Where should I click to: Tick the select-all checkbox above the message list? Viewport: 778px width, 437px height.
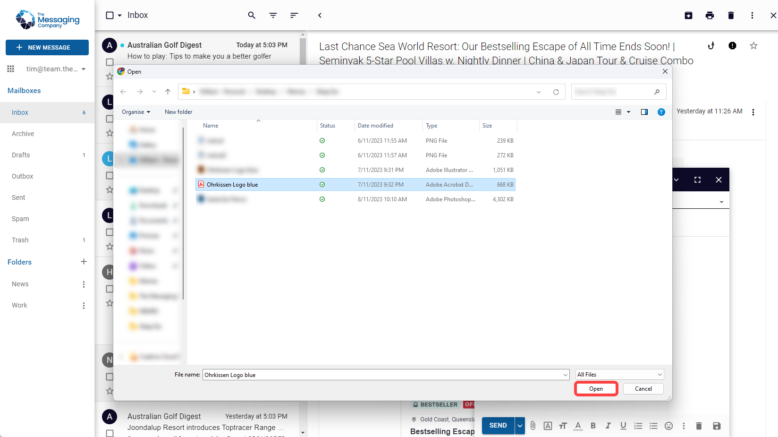pos(109,15)
